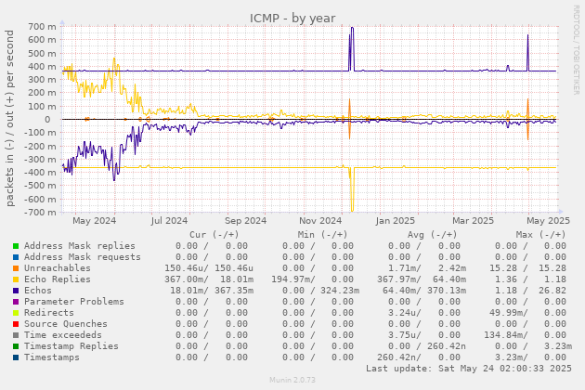Click the 'Echo Replies' legend label

click(58, 279)
